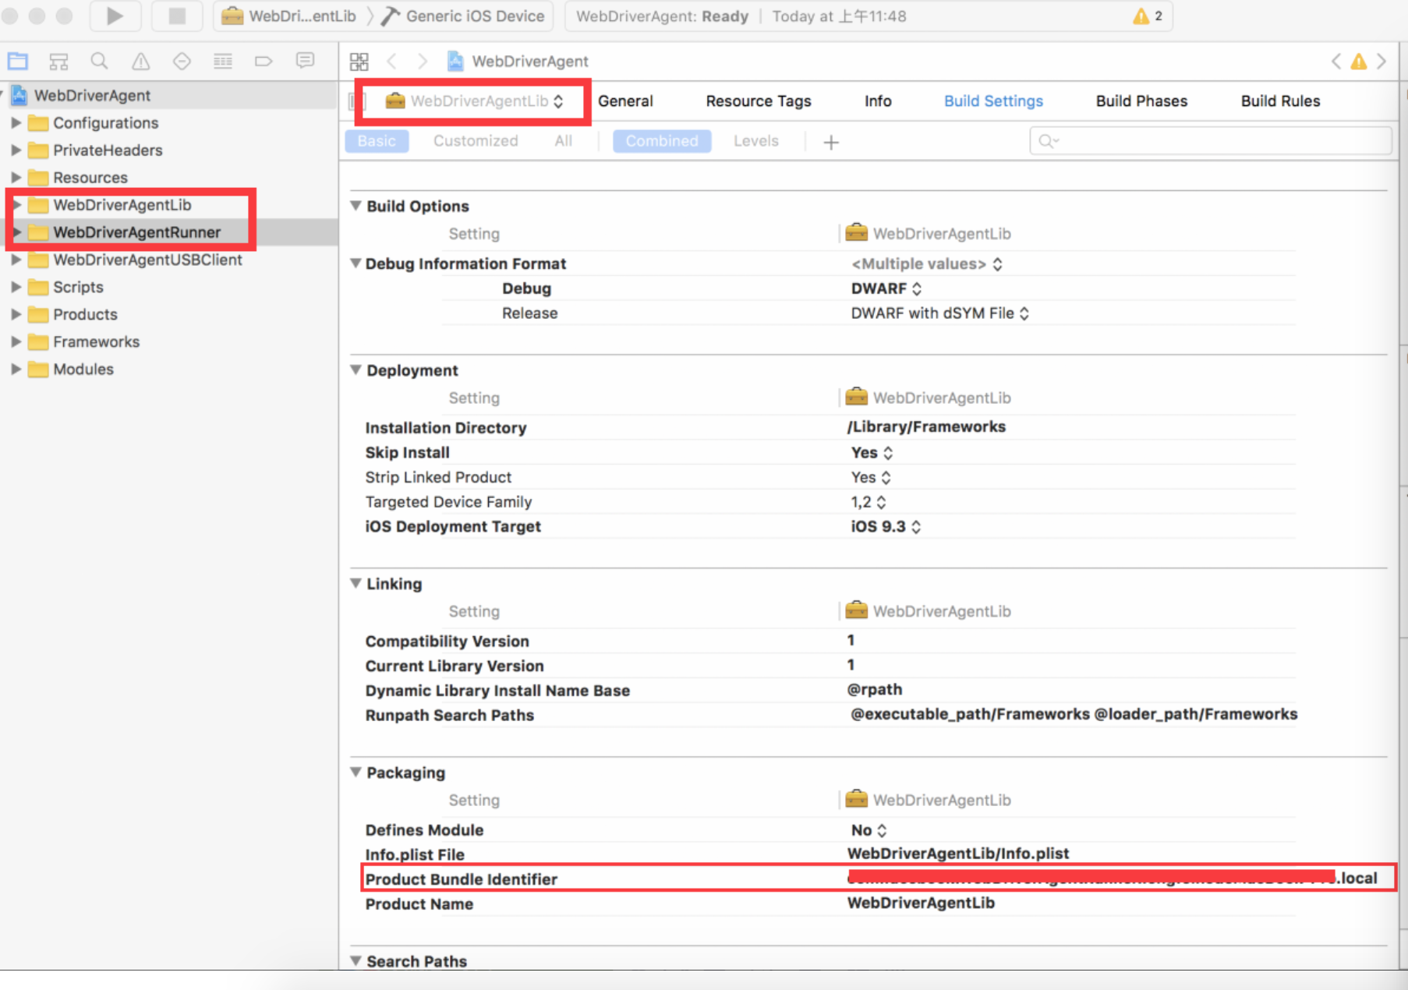Switch to the Info tab
Screen dimensions: 1408x990
(x=878, y=101)
